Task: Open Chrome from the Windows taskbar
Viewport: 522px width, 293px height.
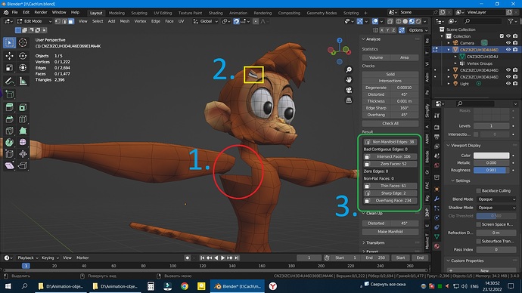Action: point(185,286)
